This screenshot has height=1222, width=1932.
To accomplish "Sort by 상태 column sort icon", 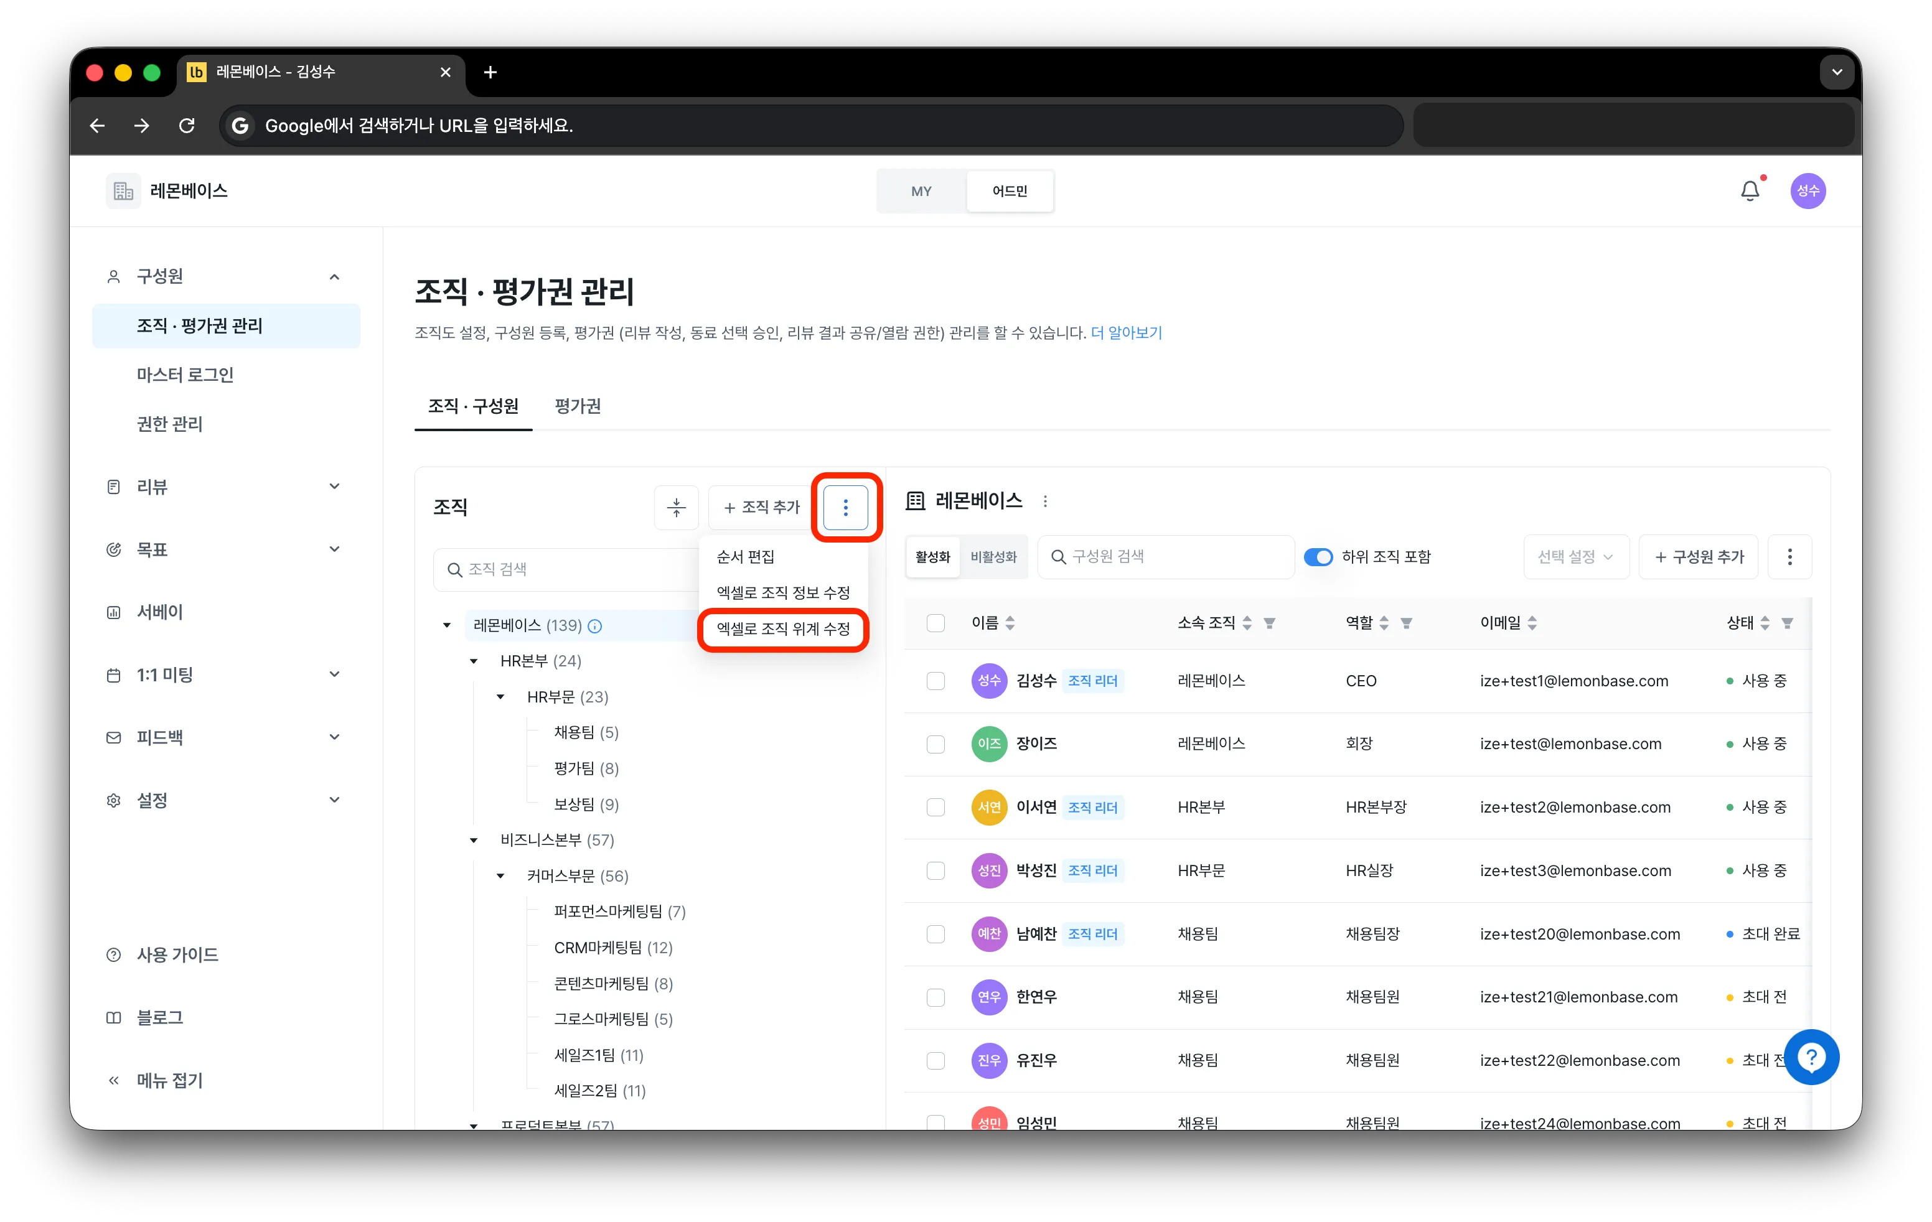I will click(1765, 623).
